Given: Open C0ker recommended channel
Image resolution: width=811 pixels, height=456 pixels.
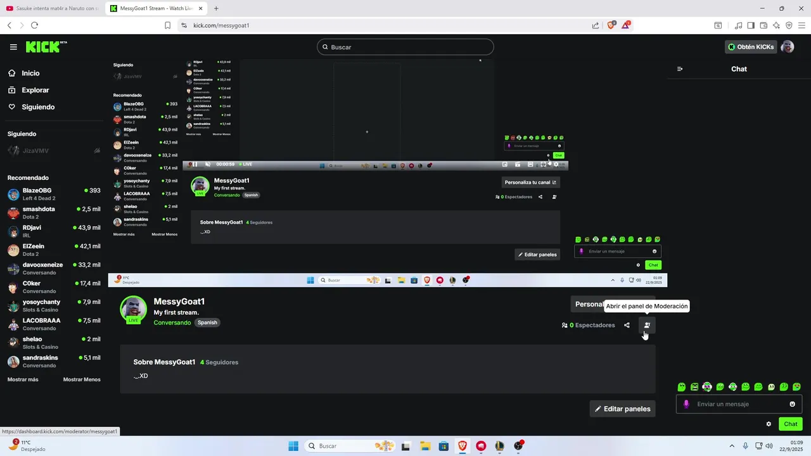Looking at the screenshot, I should tap(54, 287).
